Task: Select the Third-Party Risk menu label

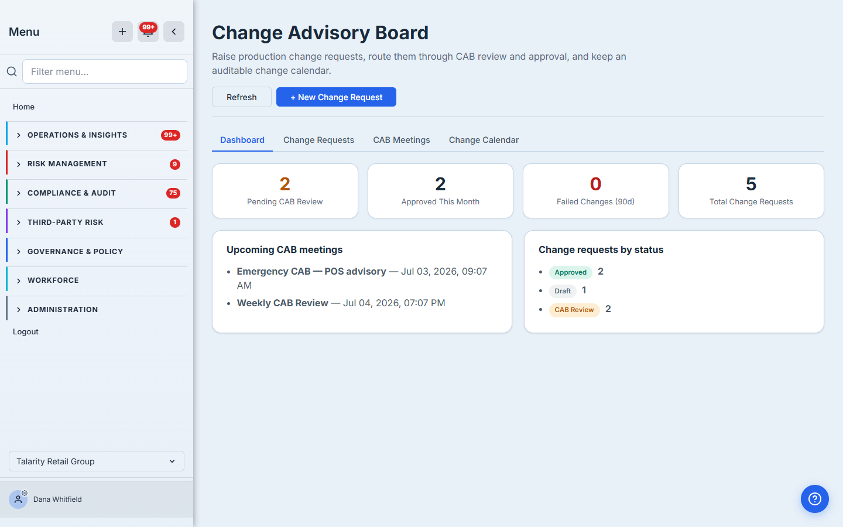Action: click(66, 223)
